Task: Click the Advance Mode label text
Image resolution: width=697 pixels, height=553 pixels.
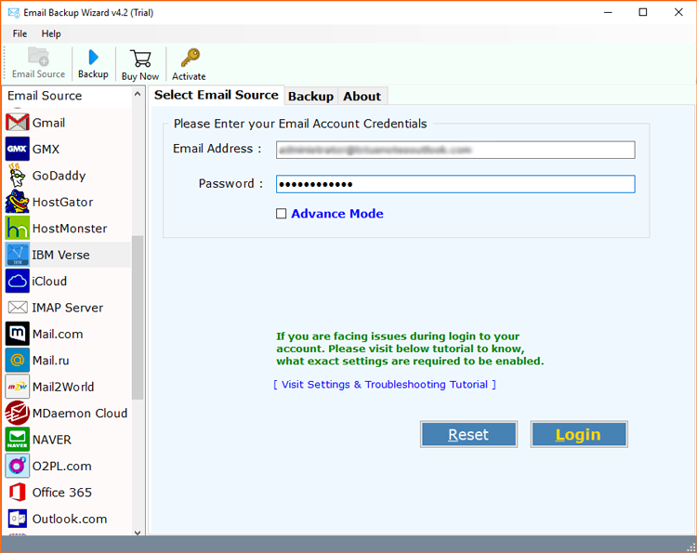Action: pyautogui.click(x=337, y=214)
